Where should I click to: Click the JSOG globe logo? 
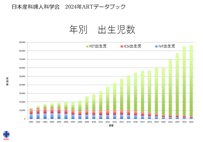6,134
